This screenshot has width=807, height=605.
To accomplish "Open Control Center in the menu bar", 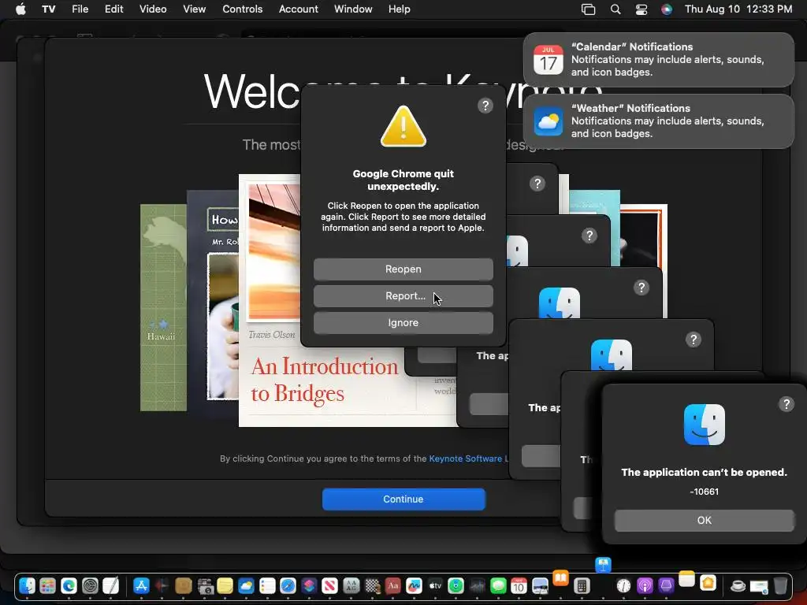I will (x=642, y=9).
